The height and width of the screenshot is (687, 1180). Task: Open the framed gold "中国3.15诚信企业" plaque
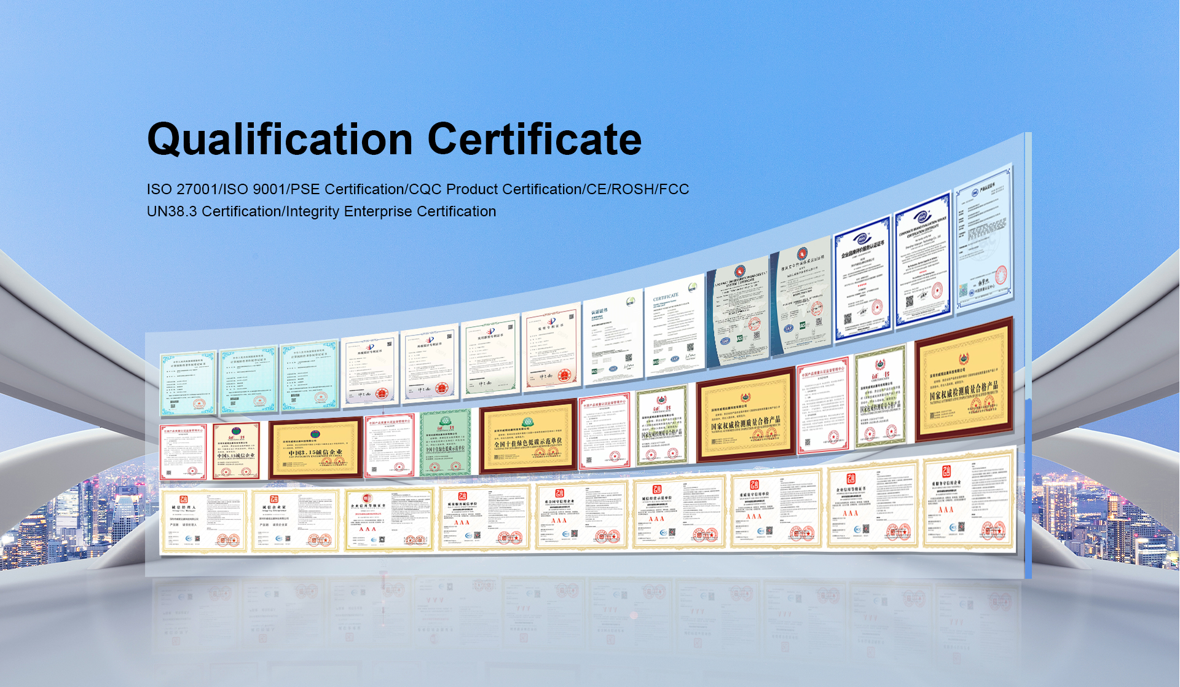[316, 448]
